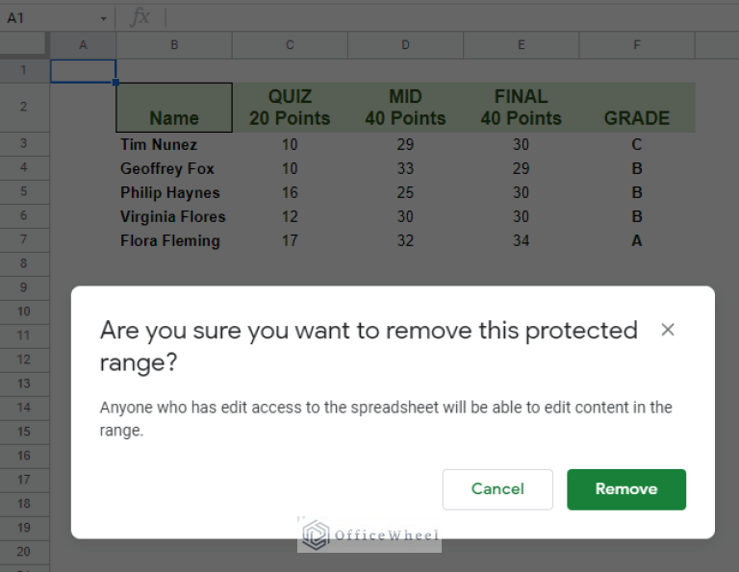739x572 pixels.
Task: Click Flora Fleming's grade A cell
Action: [x=637, y=240]
